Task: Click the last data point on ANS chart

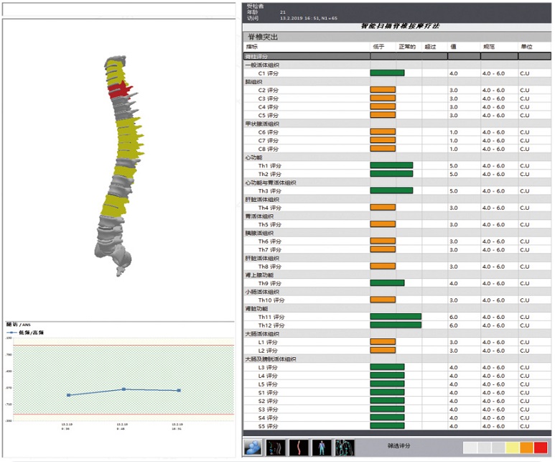Action: click(x=178, y=390)
